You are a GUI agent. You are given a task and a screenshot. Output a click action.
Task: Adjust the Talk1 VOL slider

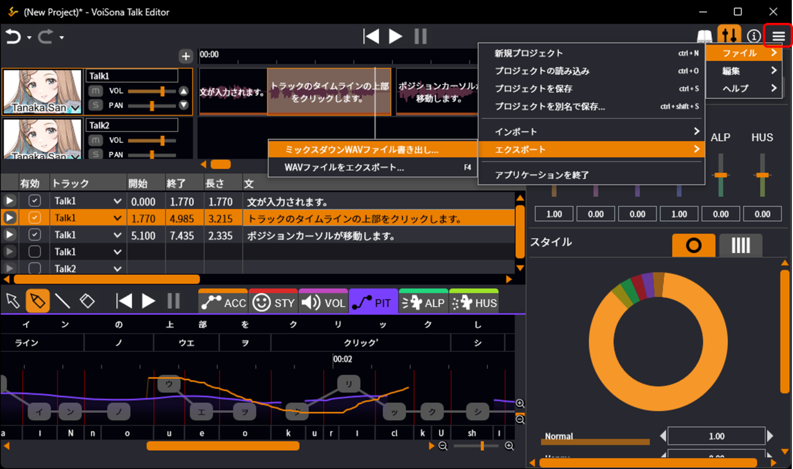click(x=162, y=91)
